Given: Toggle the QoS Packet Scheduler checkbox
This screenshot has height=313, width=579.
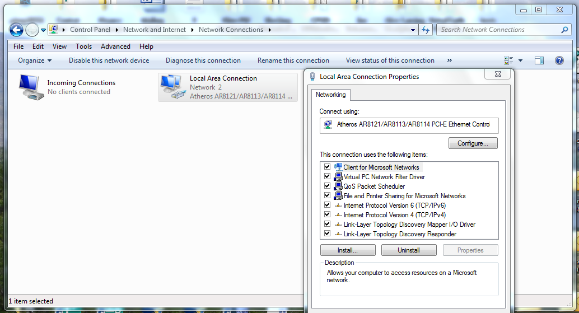Looking at the screenshot, I should coord(327,186).
